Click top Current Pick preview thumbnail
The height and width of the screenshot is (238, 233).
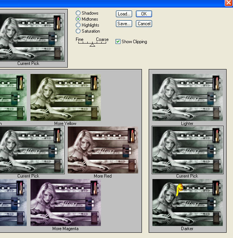(x=32, y=37)
